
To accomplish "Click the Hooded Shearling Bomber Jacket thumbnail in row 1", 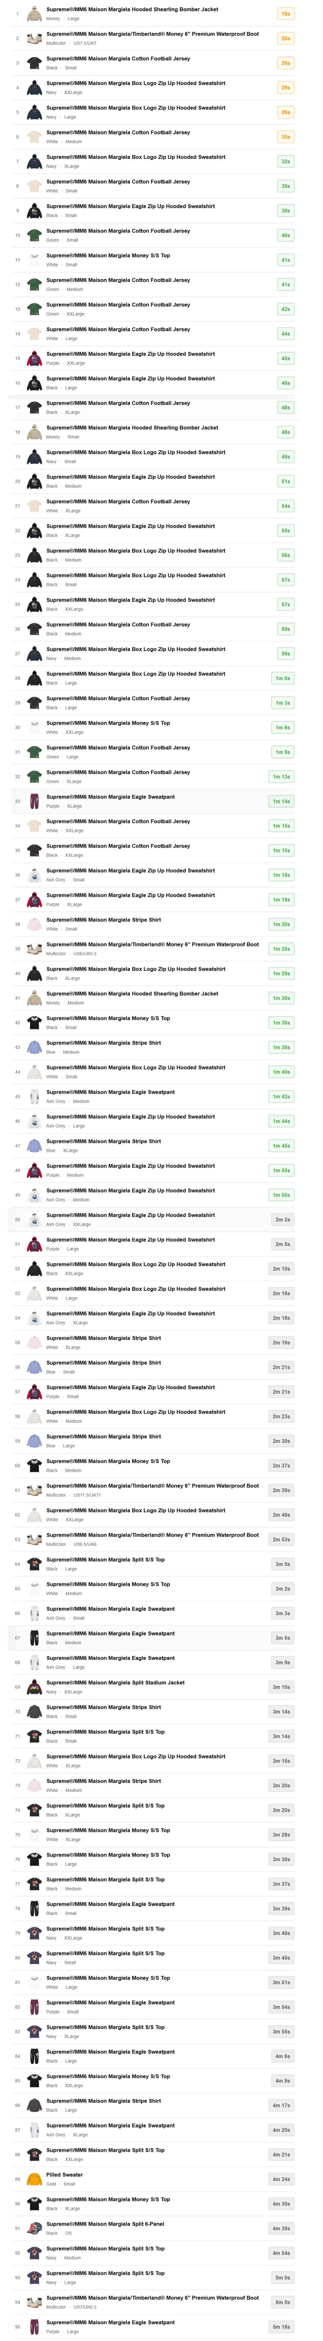I will [34, 14].
